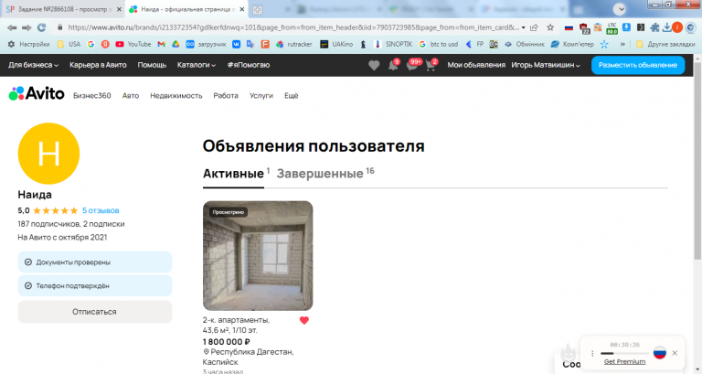Expand the Каталоги dropdown
The image size is (702, 374).
197,65
